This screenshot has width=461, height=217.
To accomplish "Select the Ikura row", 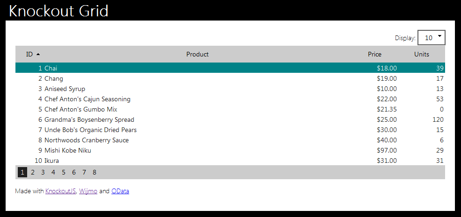I will point(230,161).
